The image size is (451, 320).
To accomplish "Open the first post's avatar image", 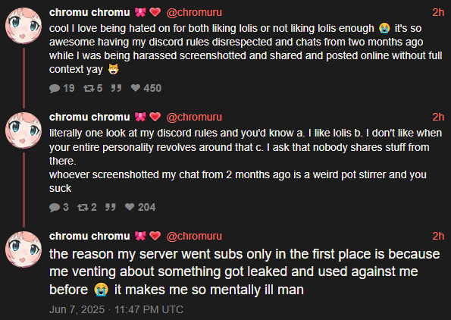I will (23, 26).
